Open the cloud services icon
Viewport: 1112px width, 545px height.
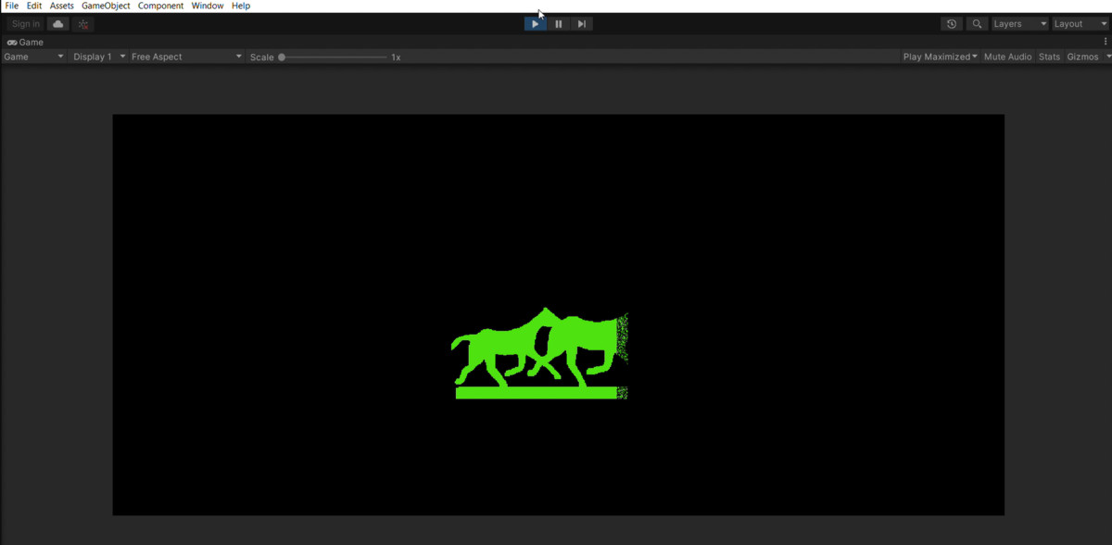(58, 24)
